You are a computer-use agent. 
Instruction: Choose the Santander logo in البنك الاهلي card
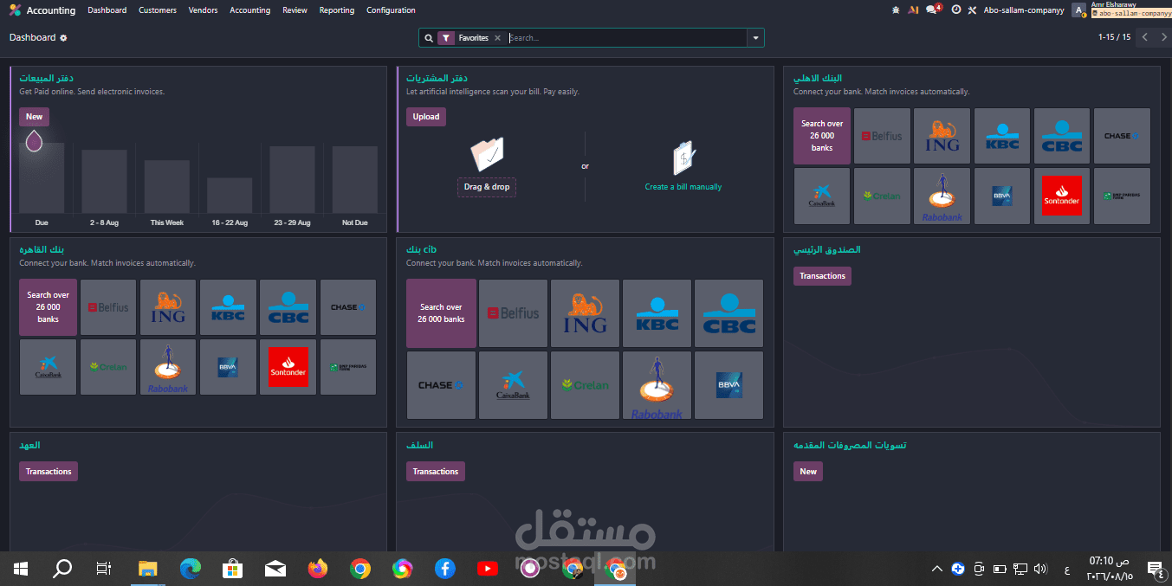[x=1062, y=196]
